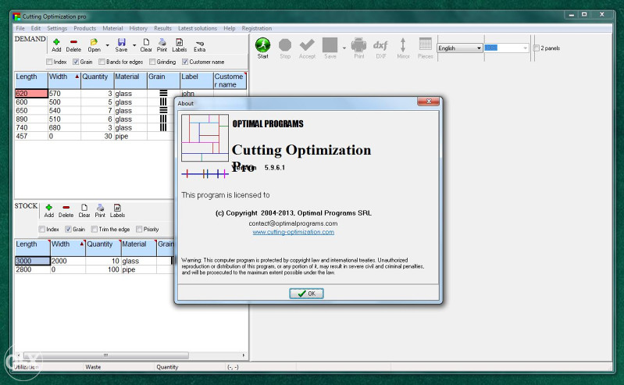This screenshot has height=385, width=624.
Task: Uncheck the Customer name checkbox
Action: (185, 62)
